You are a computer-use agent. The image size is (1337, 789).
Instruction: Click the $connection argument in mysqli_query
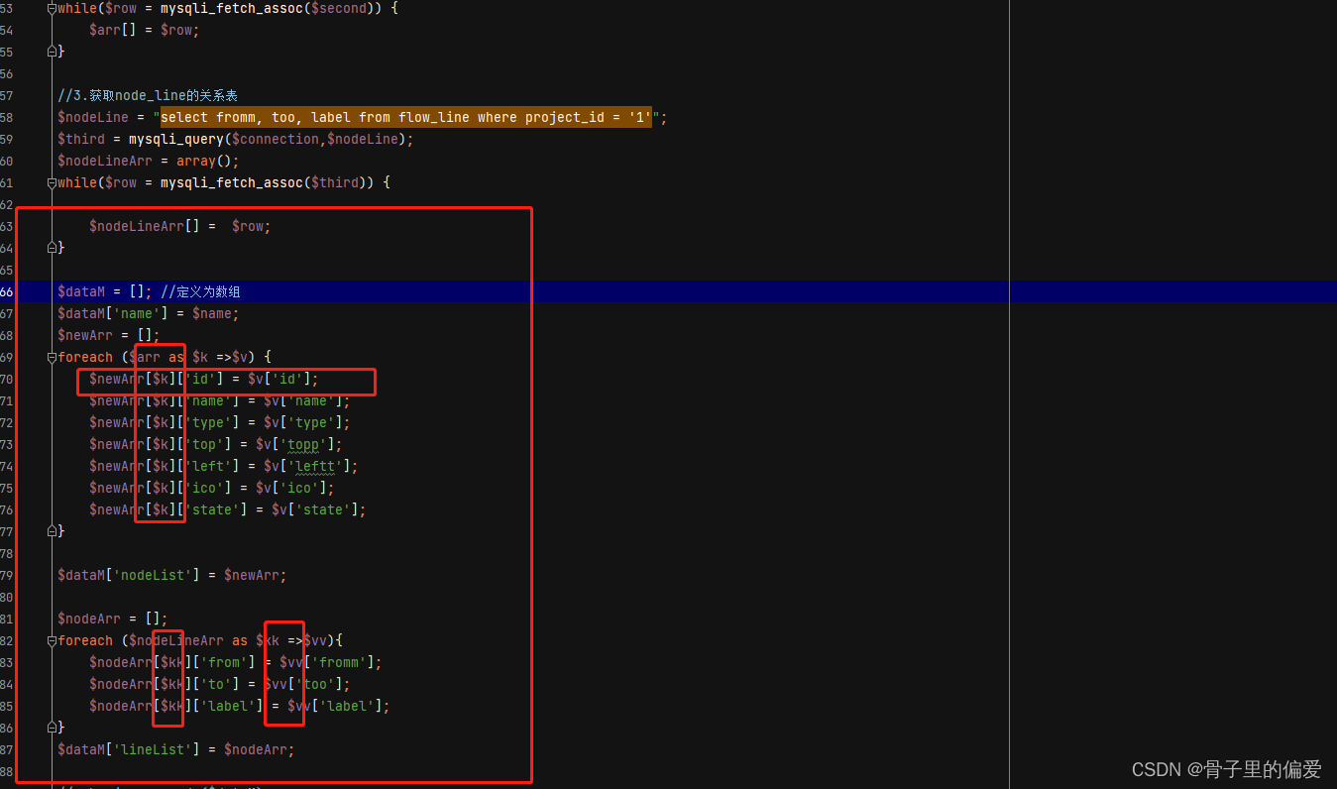(276, 139)
